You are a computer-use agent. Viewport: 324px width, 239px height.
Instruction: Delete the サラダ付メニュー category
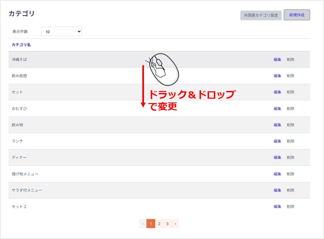(290, 190)
